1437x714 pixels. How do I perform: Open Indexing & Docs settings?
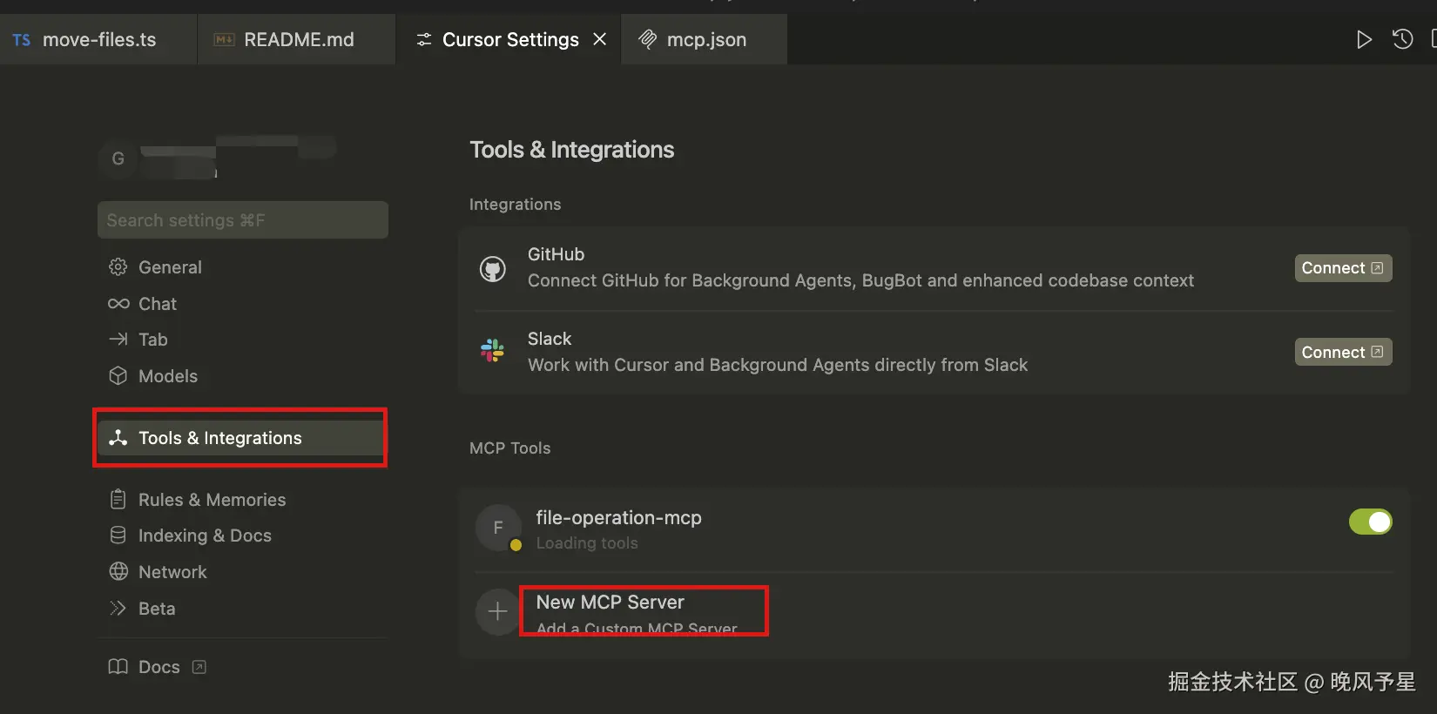[x=205, y=535]
